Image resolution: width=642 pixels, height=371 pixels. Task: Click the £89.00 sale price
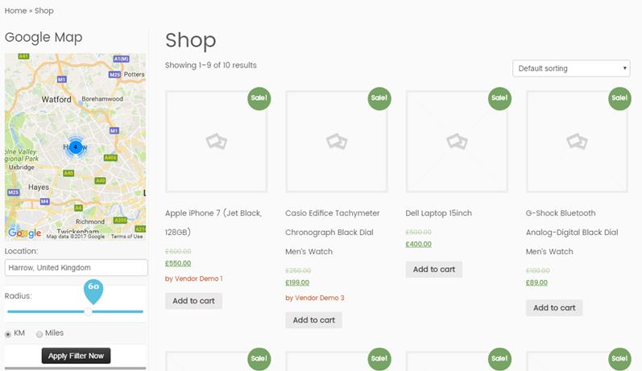click(536, 282)
